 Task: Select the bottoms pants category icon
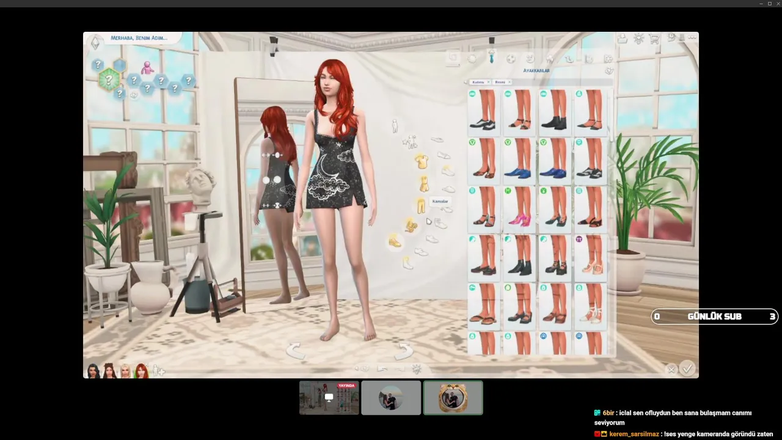(421, 206)
